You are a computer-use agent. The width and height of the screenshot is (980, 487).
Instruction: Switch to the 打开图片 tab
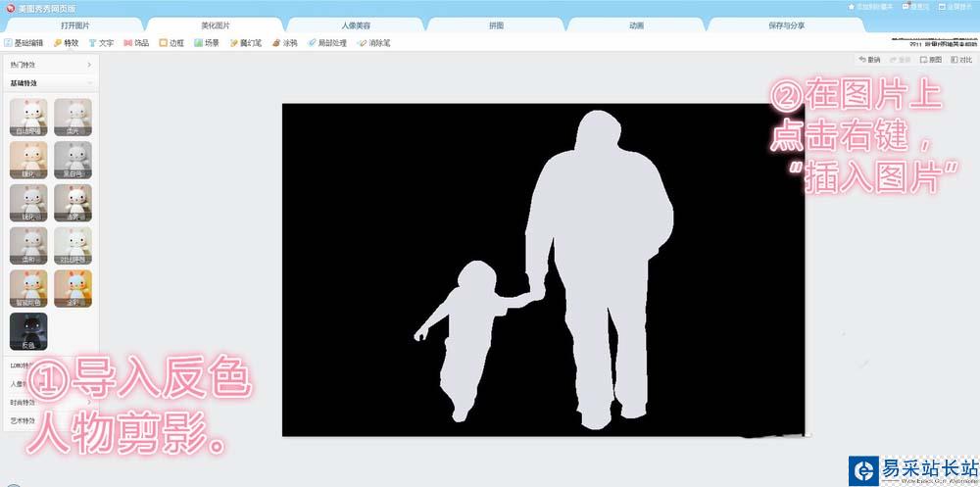[x=75, y=25]
